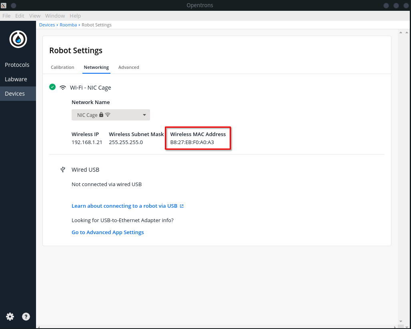Click Go to Advanced App Settings

coord(108,232)
